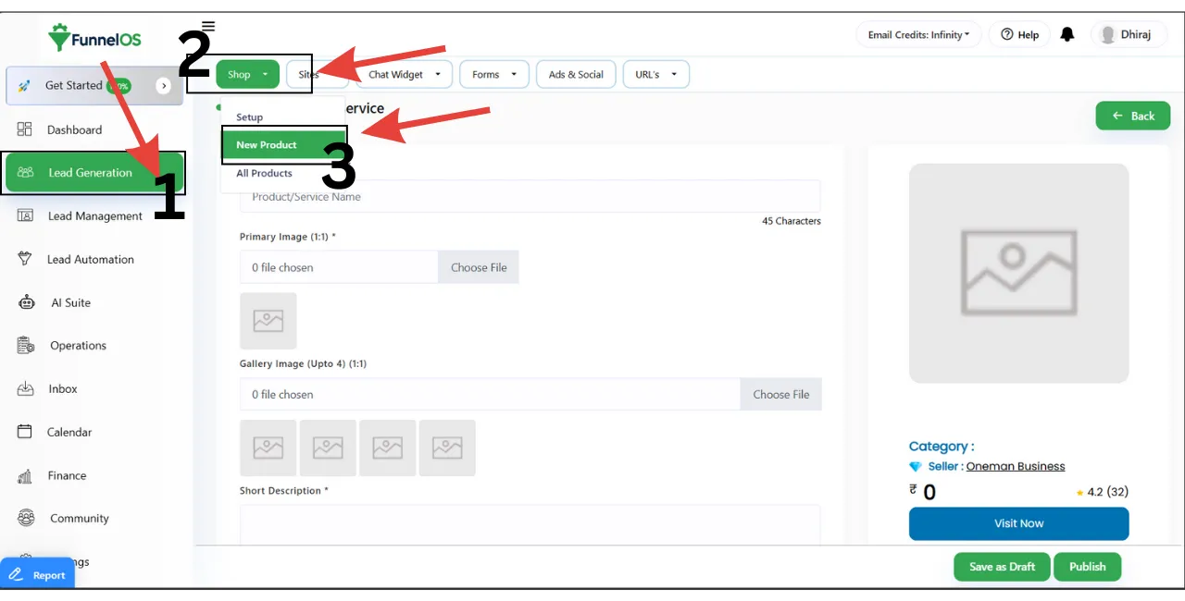Follow the Oneman Business seller link

point(1015,467)
